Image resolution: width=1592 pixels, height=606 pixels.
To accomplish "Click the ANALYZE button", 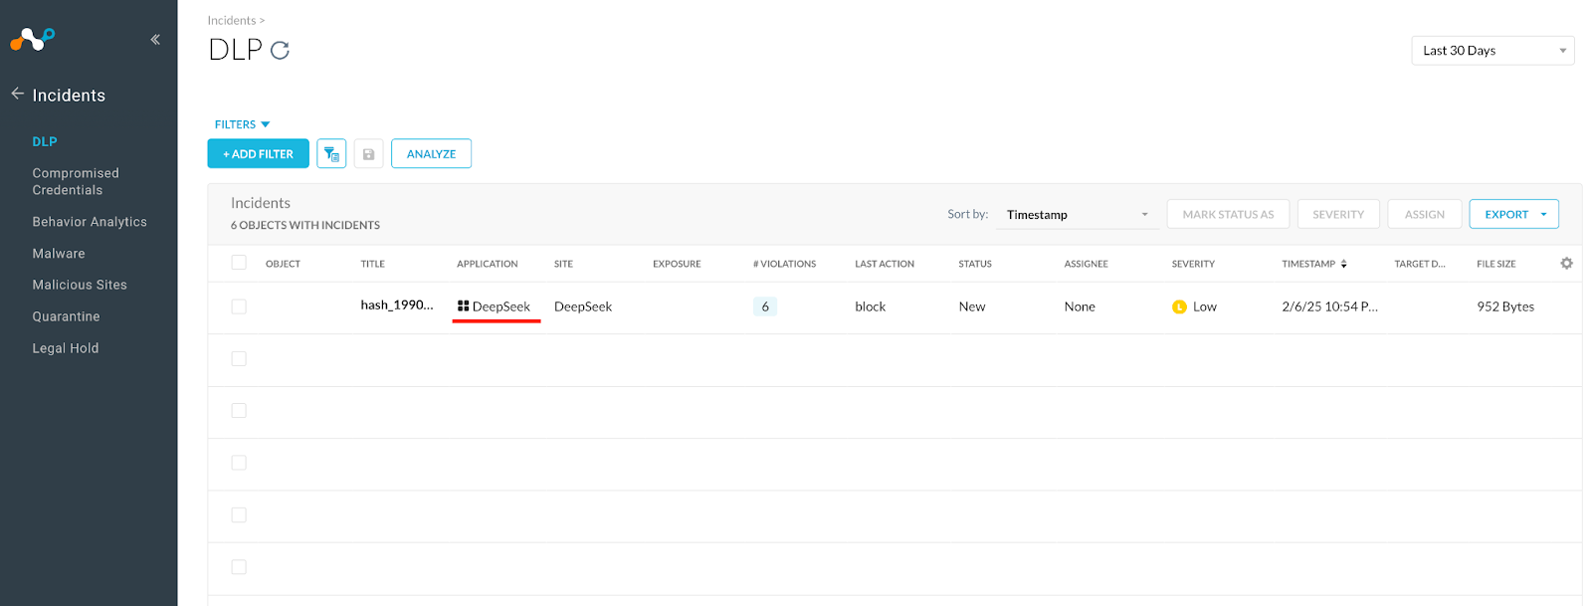I will tap(431, 154).
